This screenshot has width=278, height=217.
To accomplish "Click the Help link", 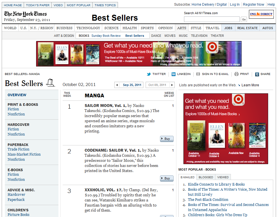I will pos(271,5).
